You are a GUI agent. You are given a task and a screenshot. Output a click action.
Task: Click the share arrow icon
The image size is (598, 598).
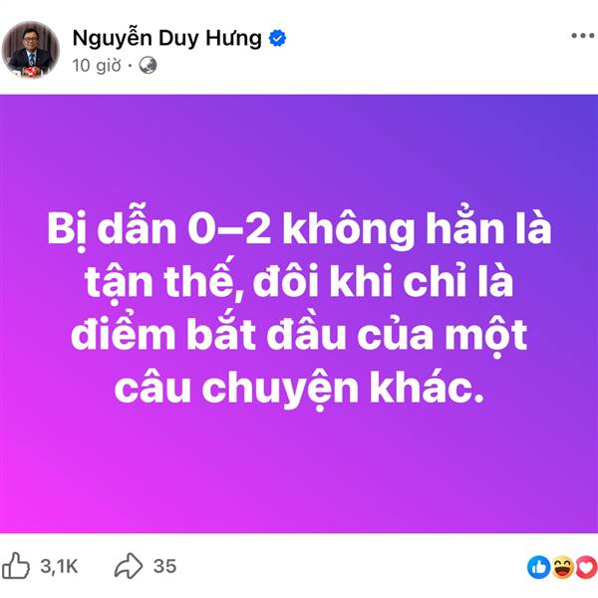(129, 566)
